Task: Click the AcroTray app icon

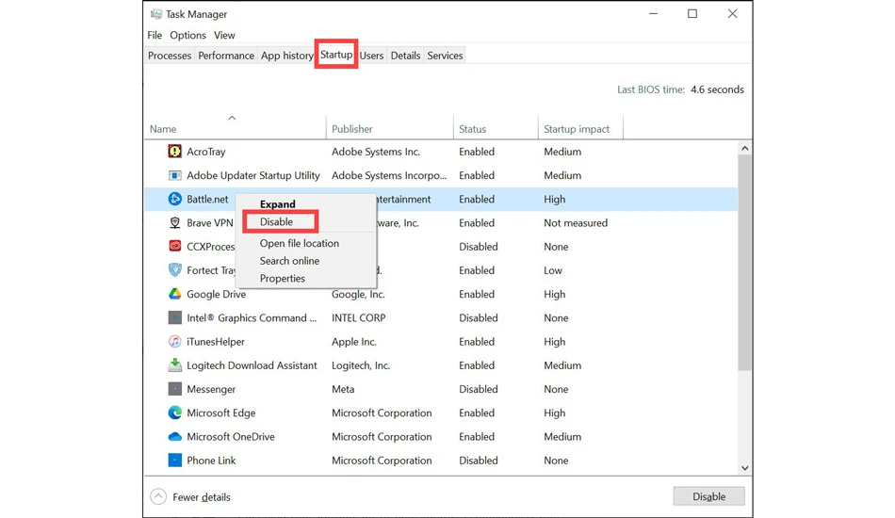Action: point(174,152)
